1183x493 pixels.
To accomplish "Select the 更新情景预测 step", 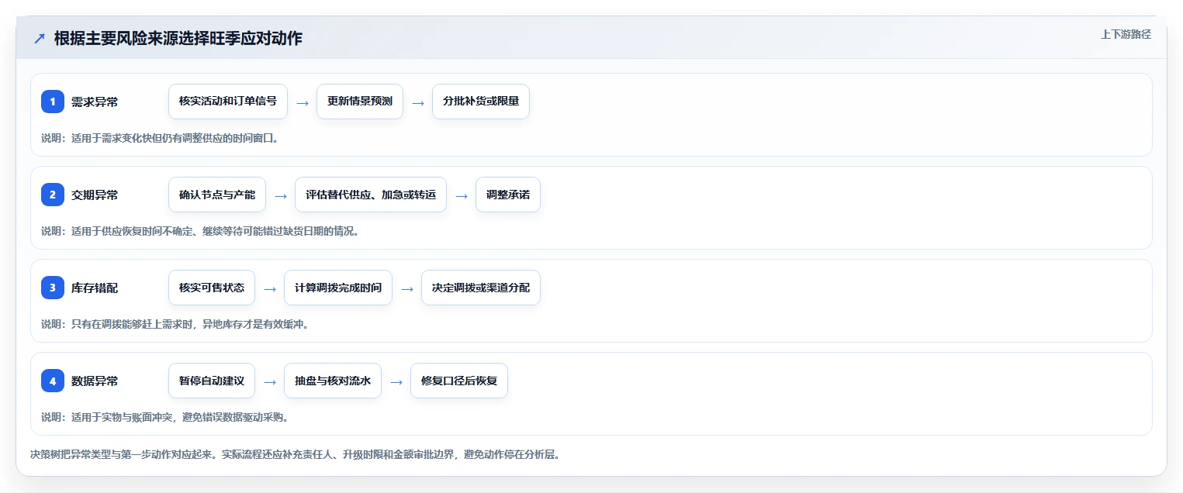I will point(360,102).
